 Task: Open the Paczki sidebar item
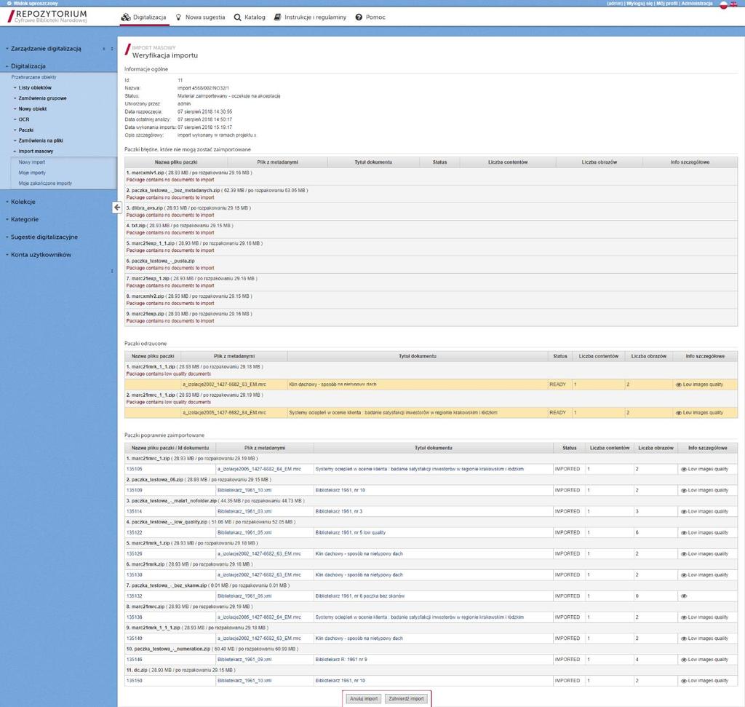click(x=25, y=130)
